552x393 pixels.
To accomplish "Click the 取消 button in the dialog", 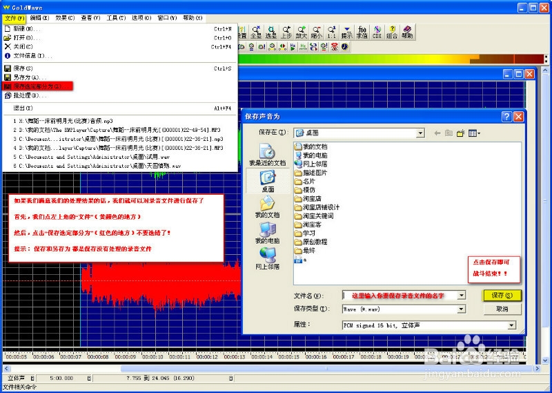I will click(x=502, y=309).
